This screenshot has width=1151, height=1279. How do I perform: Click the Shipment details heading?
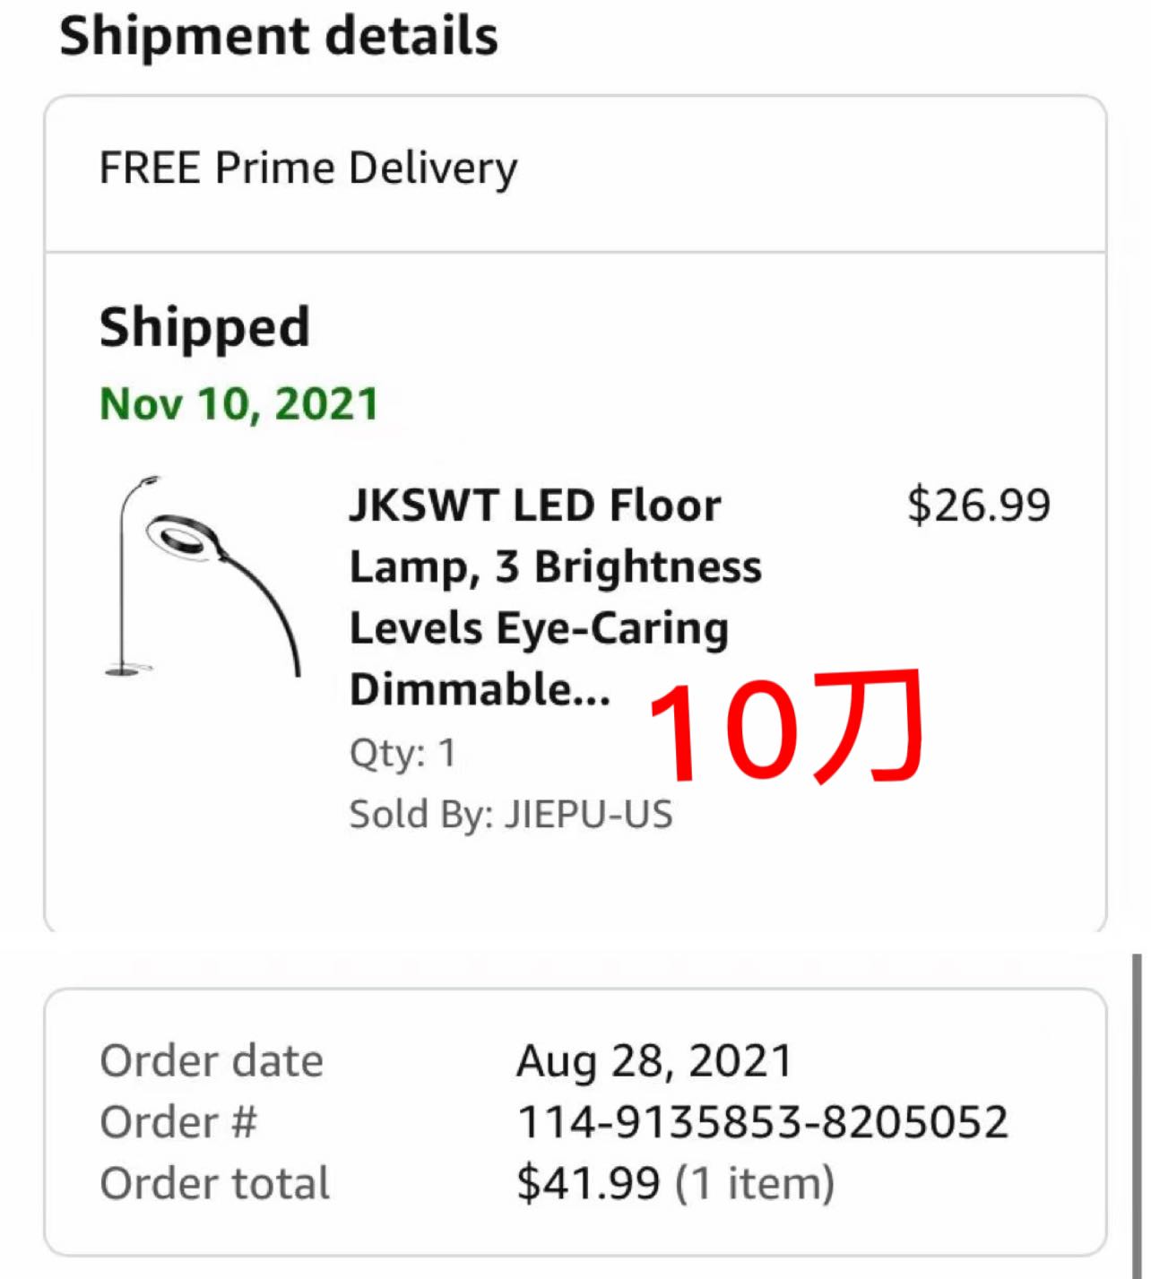278,37
